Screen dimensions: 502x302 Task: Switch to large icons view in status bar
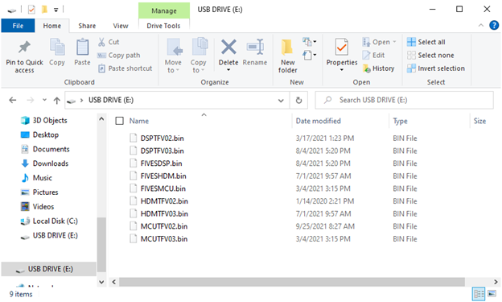point(492,294)
